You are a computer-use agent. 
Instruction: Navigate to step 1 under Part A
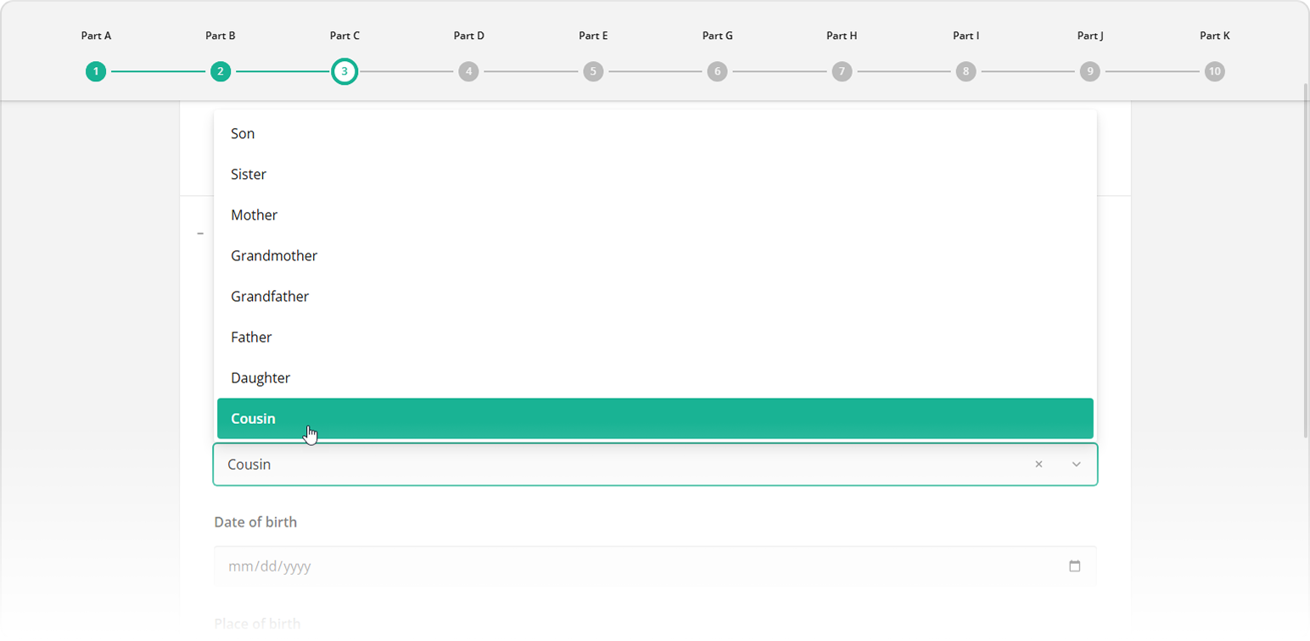pos(96,71)
